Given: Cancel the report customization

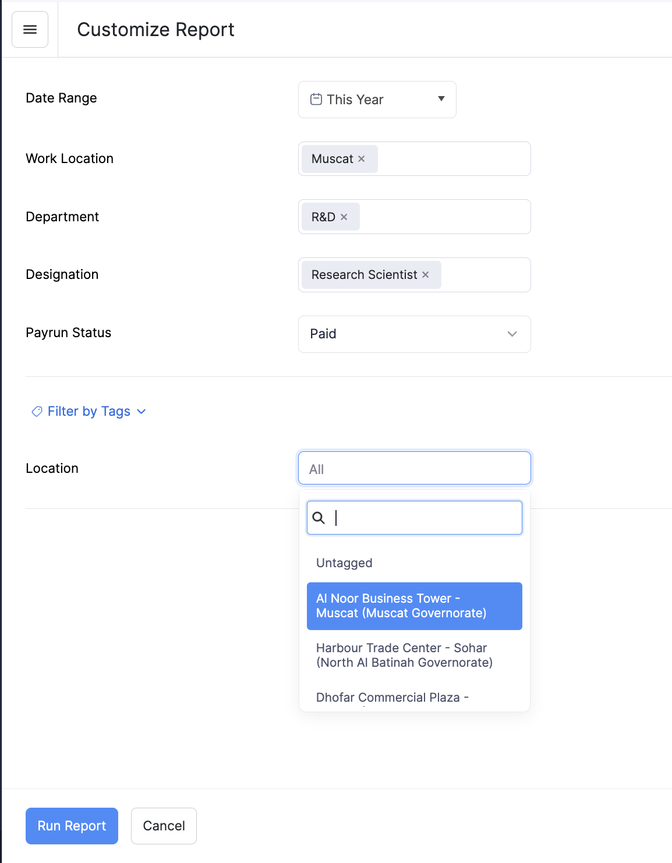Looking at the screenshot, I should click(x=163, y=825).
